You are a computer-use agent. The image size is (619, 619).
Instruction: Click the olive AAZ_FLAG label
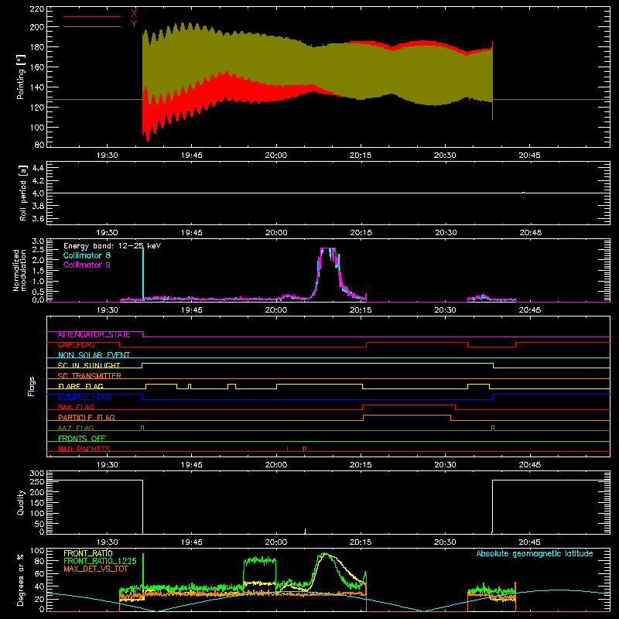tap(76, 428)
